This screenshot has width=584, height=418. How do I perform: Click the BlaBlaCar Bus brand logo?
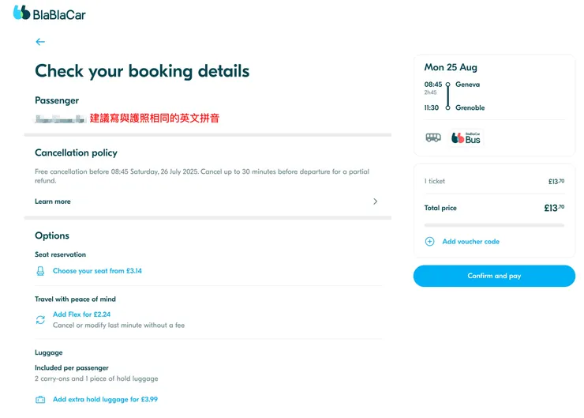pyautogui.click(x=466, y=137)
